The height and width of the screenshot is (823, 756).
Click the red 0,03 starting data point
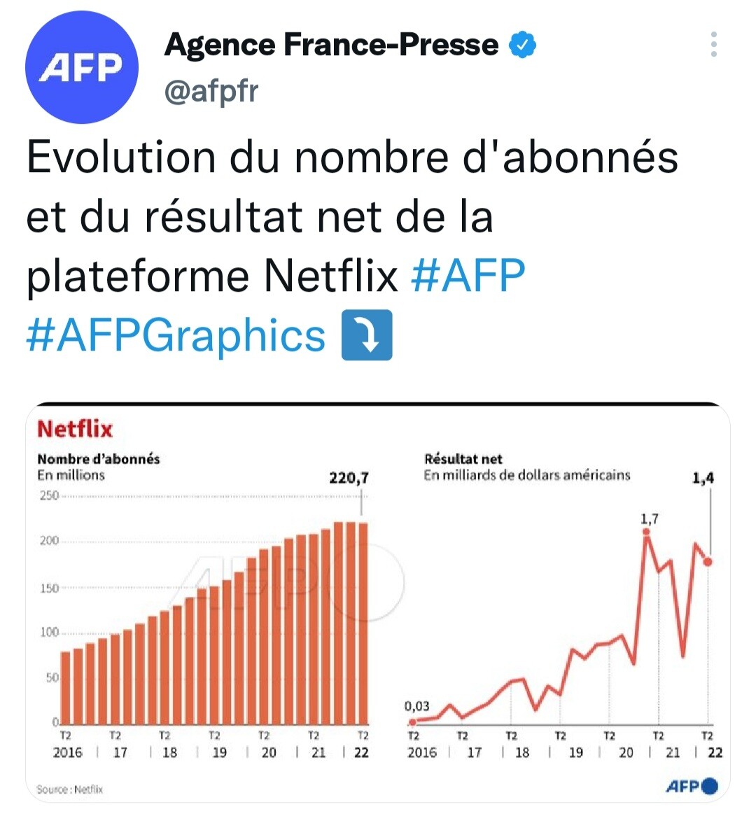tap(413, 722)
